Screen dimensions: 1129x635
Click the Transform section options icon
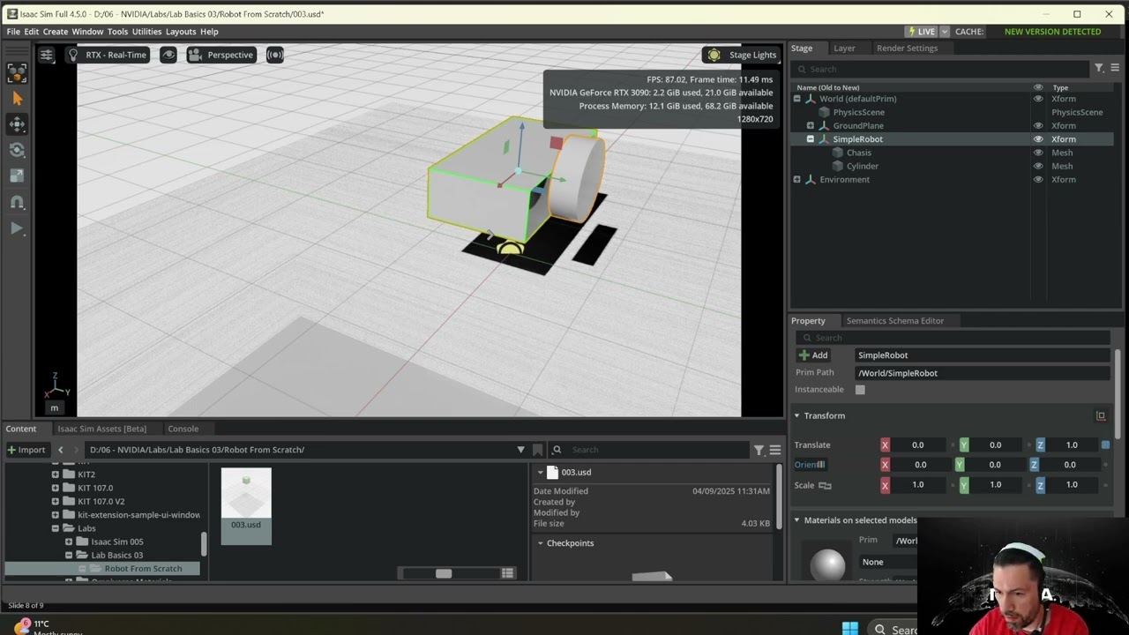coord(1100,415)
